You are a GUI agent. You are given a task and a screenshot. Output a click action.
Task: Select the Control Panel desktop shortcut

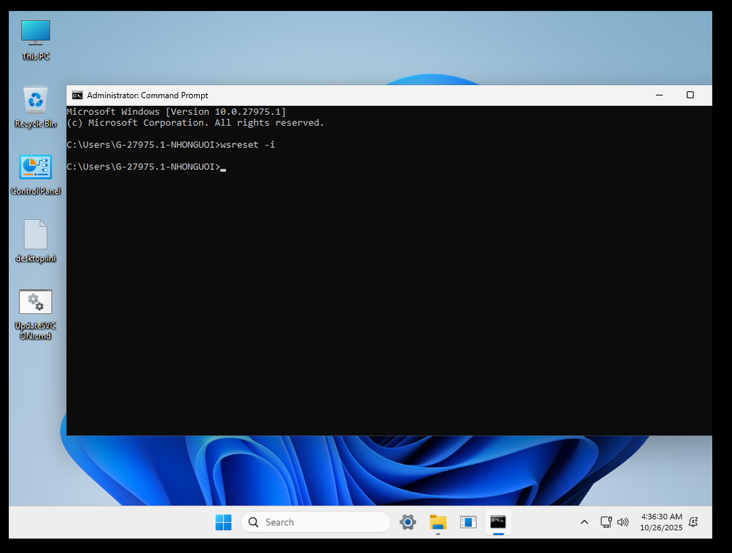(35, 174)
